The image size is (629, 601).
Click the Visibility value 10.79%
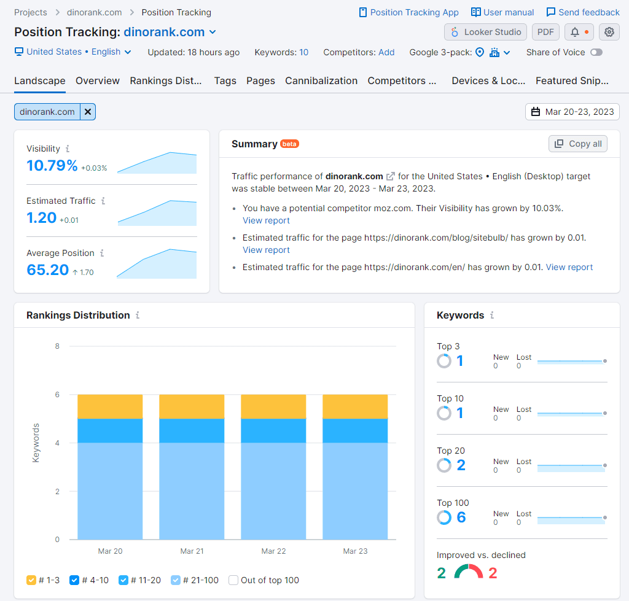click(52, 166)
